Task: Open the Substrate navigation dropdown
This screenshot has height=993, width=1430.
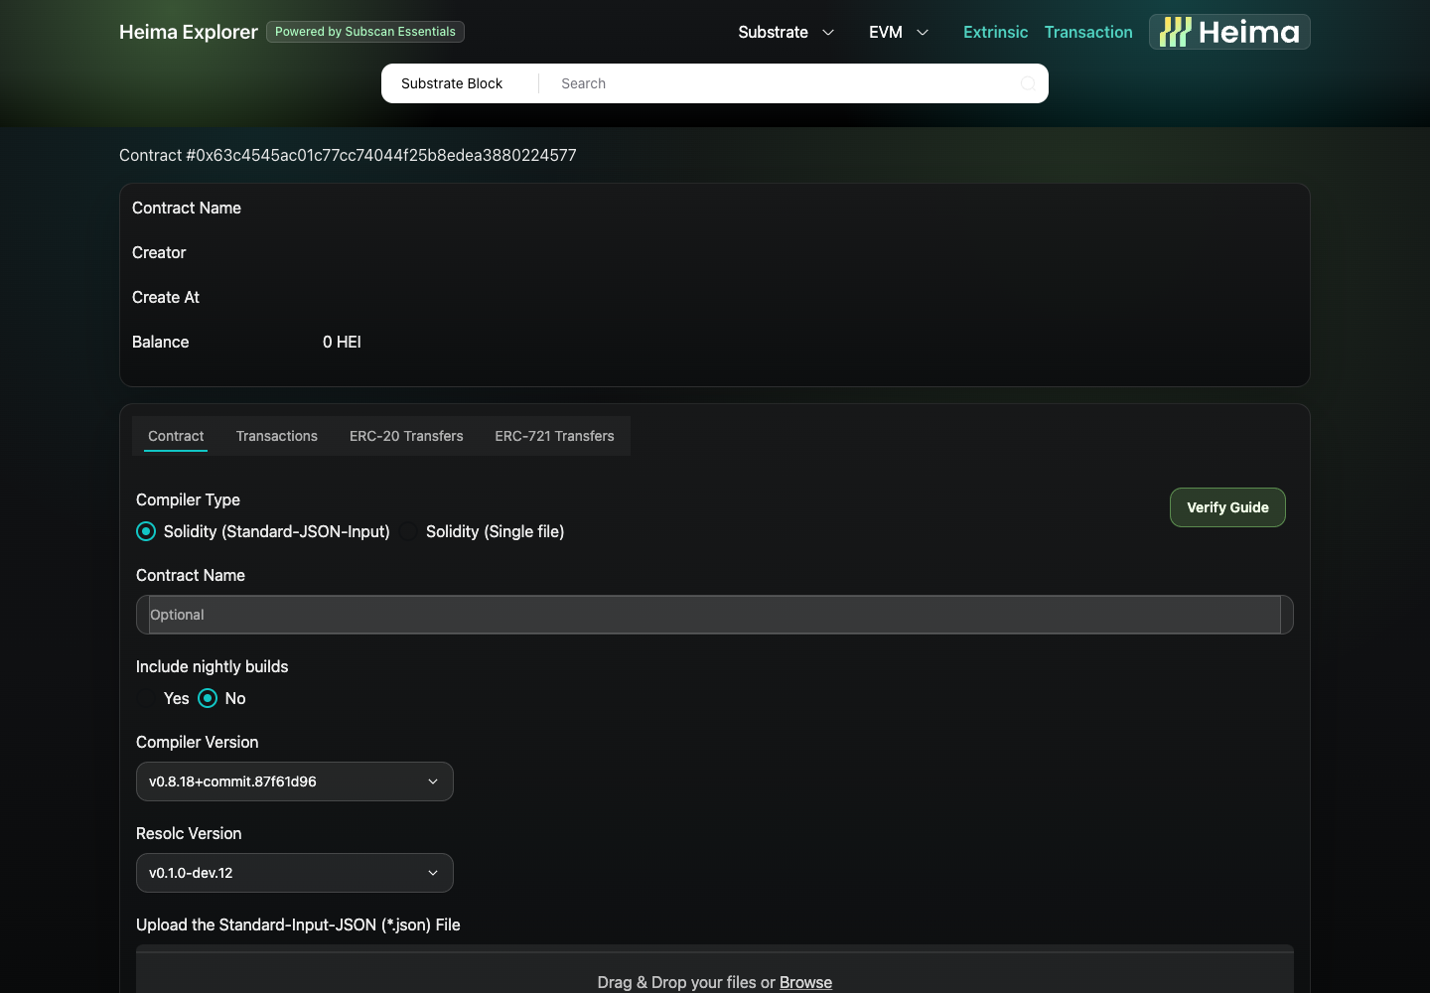Action: [786, 32]
